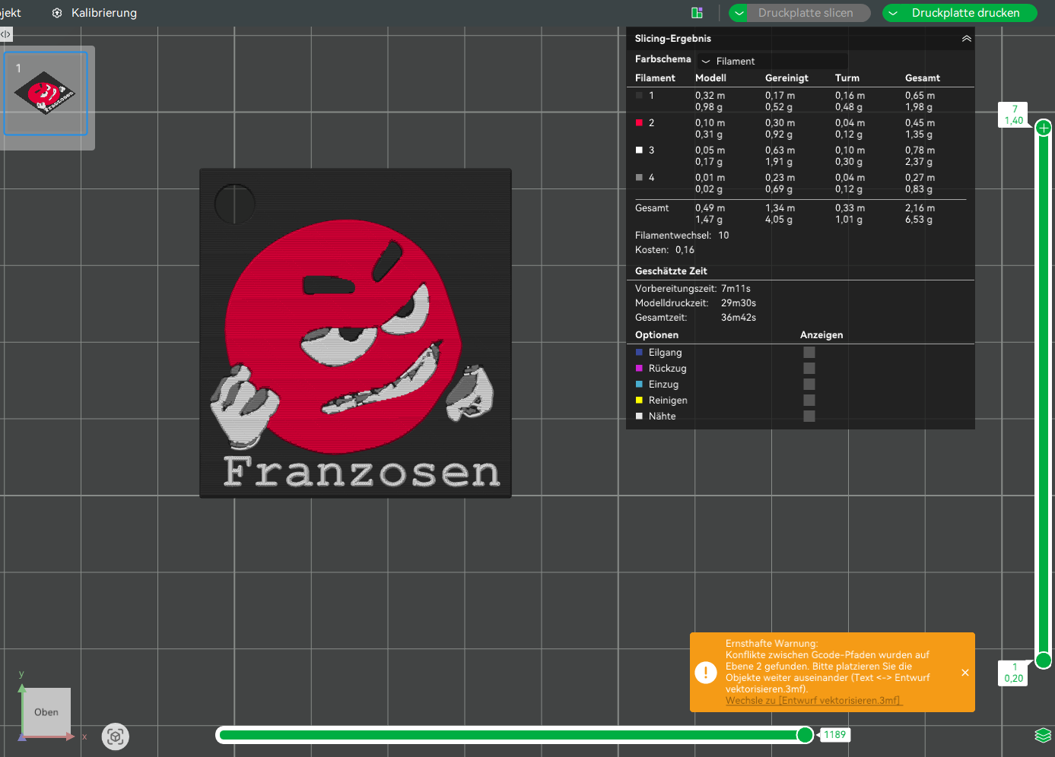Toggle the Rückzug display checkbox
Viewport: 1055px width, 757px height.
(x=809, y=369)
